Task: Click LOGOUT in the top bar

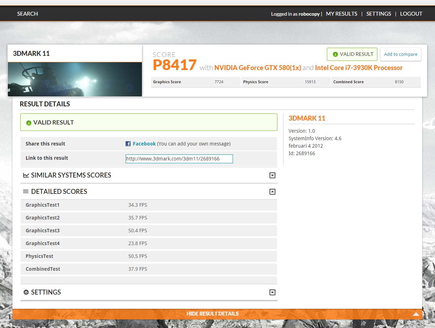Action: click(x=411, y=14)
